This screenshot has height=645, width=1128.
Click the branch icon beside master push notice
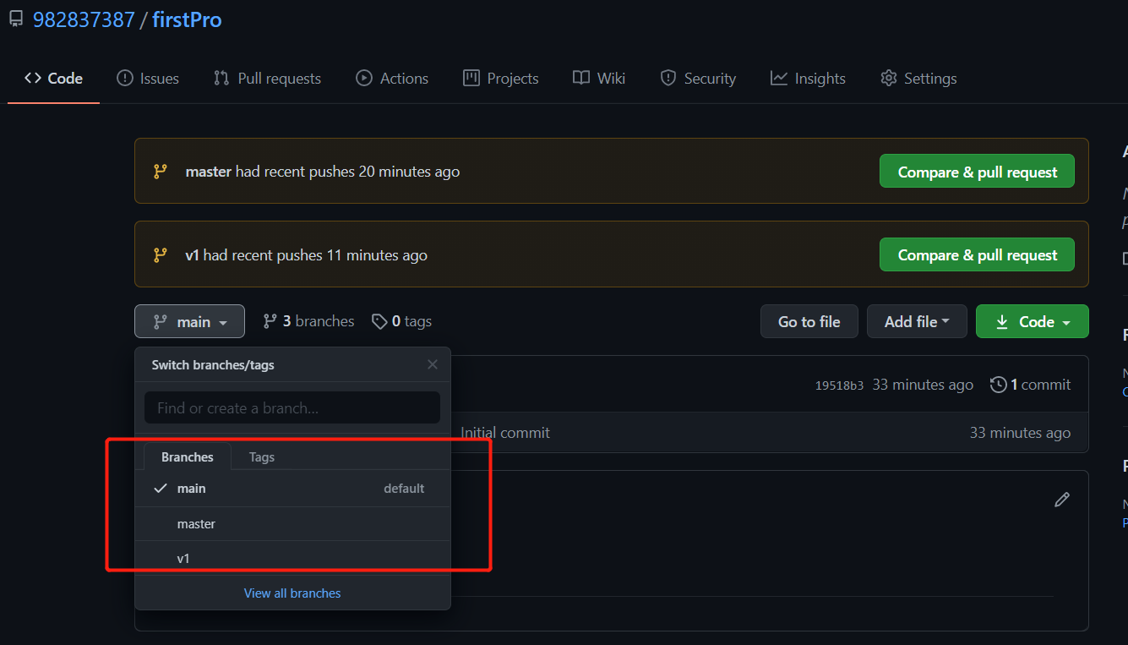click(160, 172)
